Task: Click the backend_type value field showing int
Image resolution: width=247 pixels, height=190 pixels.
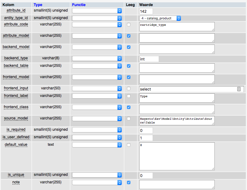Action: tap(149, 59)
